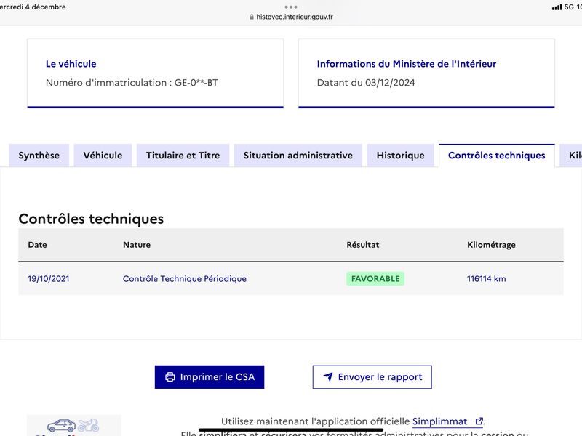Click Contrôle Technique Périodique entry
This screenshot has width=582, height=436.
pos(185,279)
